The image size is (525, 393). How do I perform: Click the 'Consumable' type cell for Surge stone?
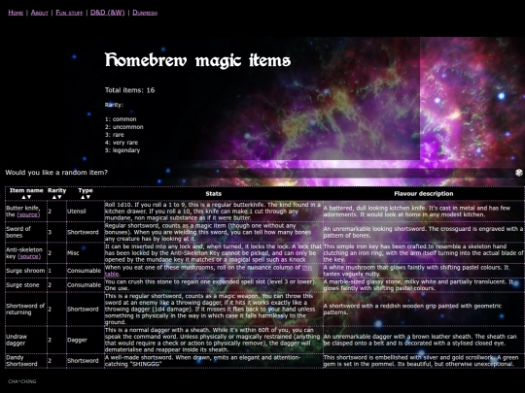point(86,285)
